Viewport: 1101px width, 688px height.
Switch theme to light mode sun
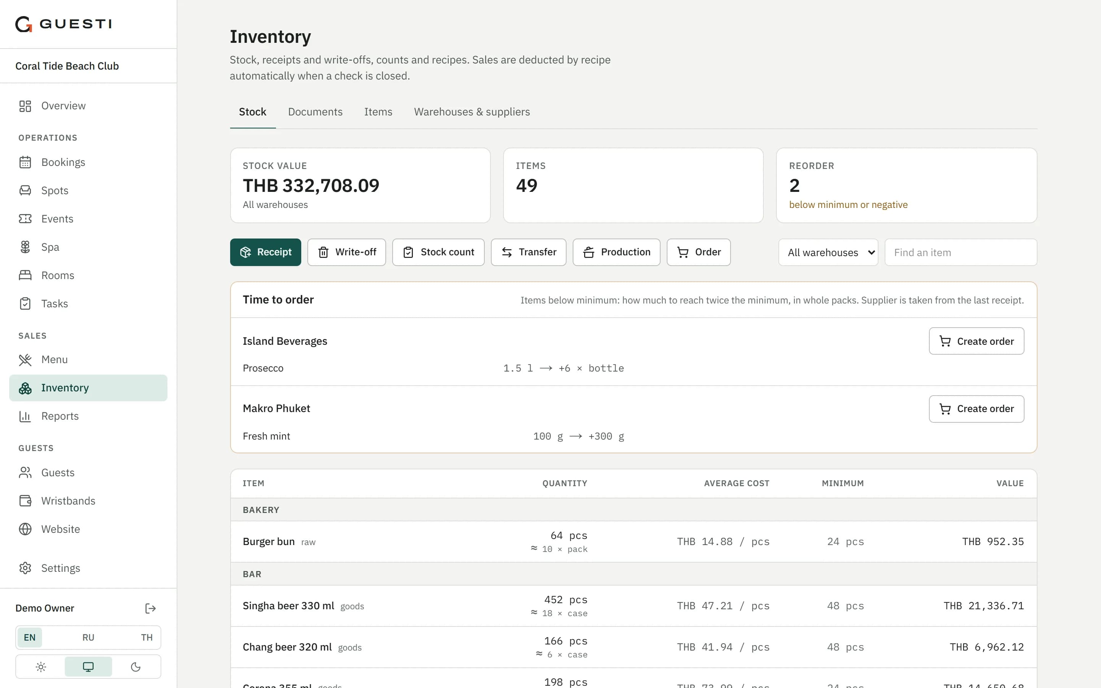(41, 667)
